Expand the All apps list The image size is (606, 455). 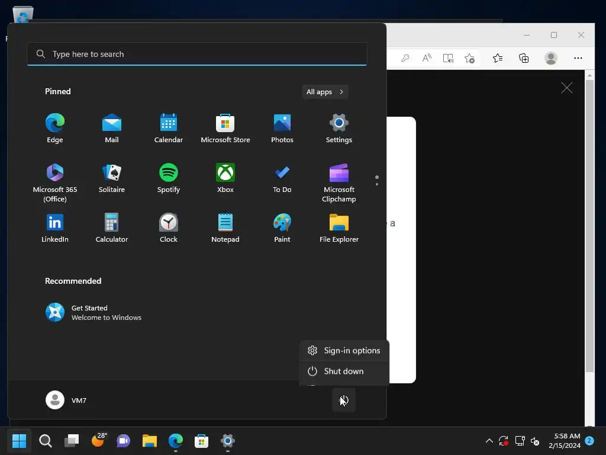[325, 92]
